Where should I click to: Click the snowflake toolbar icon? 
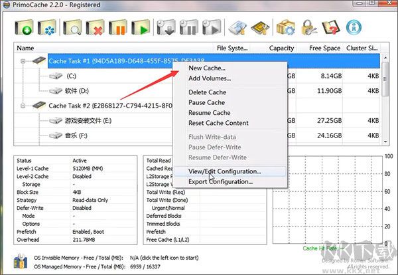click(49, 28)
